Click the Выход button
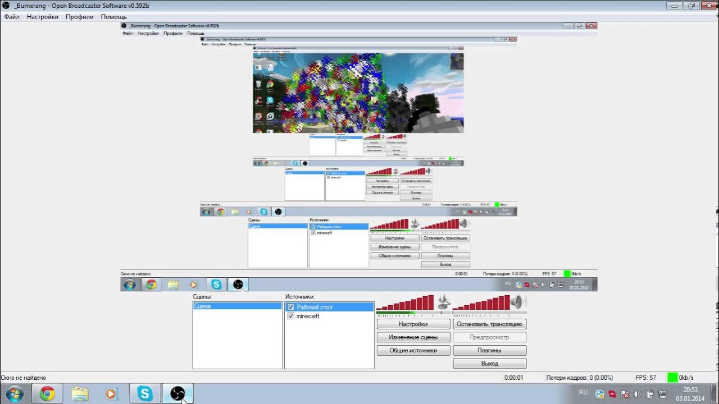The width and height of the screenshot is (719, 404). pyautogui.click(x=490, y=364)
